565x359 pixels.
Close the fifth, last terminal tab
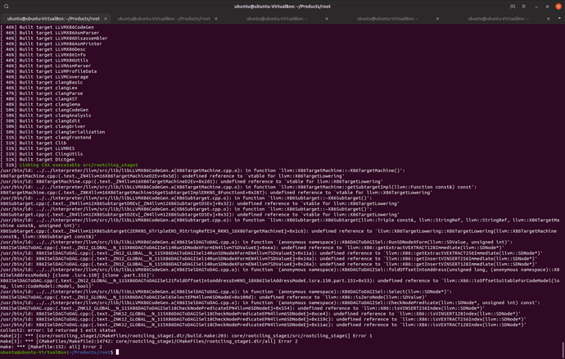click(x=549, y=18)
